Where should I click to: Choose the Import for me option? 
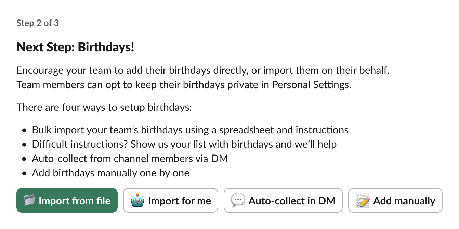(x=170, y=201)
